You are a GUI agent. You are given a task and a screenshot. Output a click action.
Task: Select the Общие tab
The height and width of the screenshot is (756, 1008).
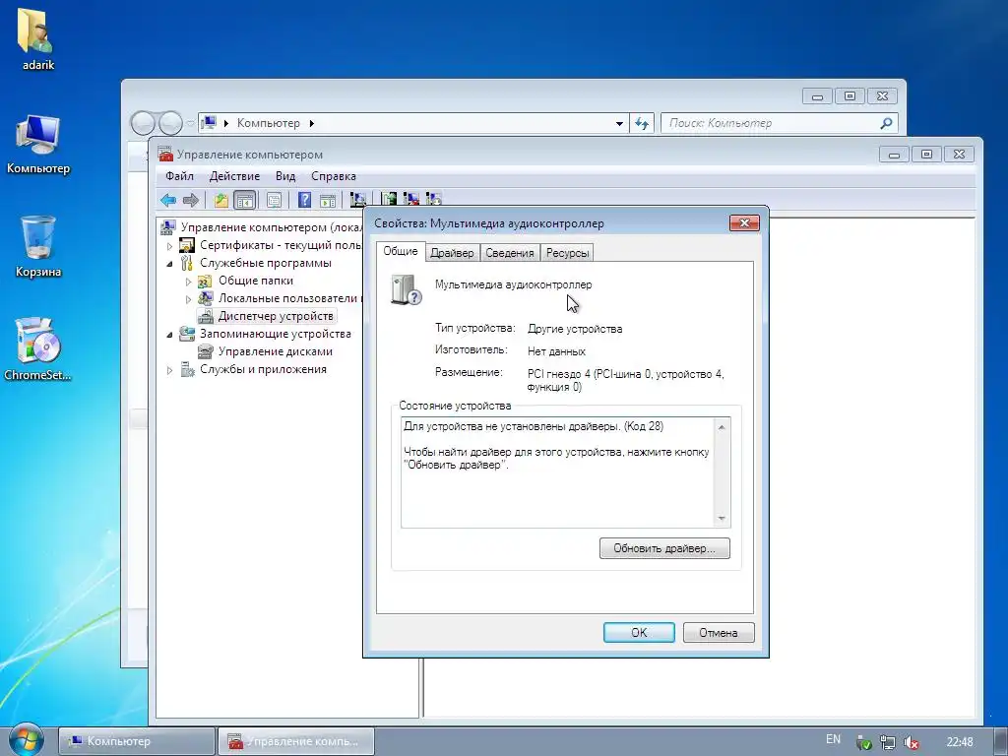pyautogui.click(x=401, y=251)
